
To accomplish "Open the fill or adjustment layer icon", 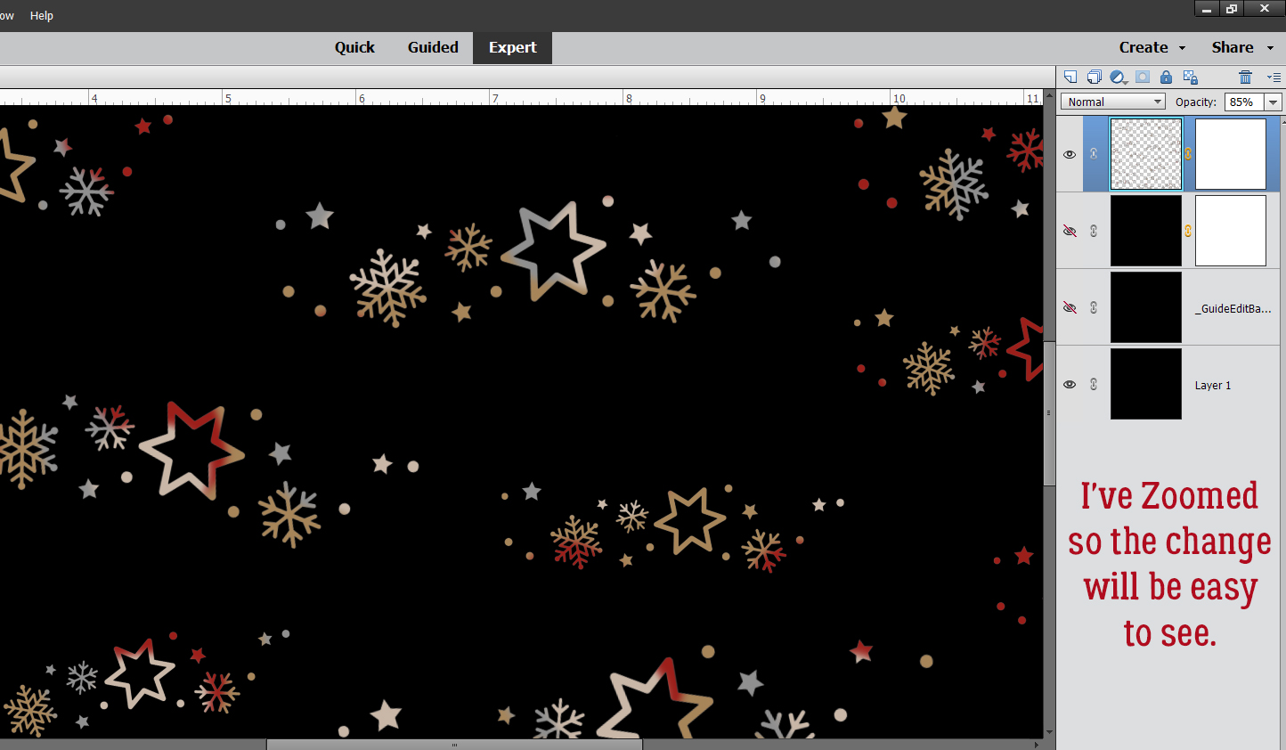I will point(1119,77).
